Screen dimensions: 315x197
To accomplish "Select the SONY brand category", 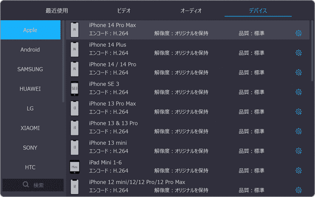I will 31,148.
